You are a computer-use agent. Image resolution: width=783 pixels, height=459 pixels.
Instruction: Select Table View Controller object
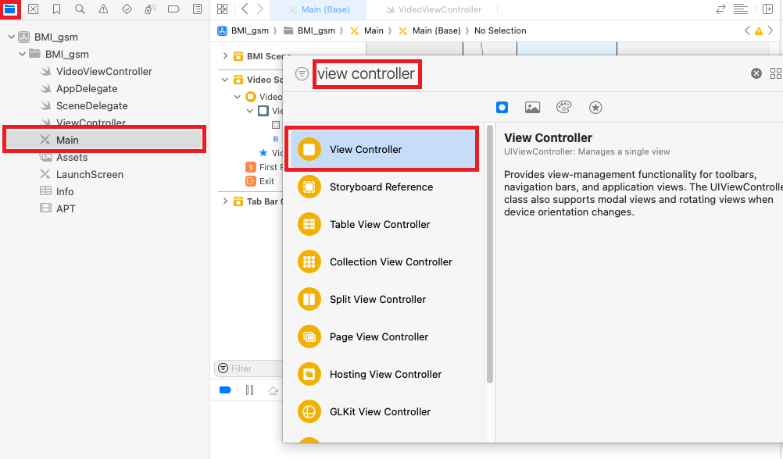[x=382, y=225]
